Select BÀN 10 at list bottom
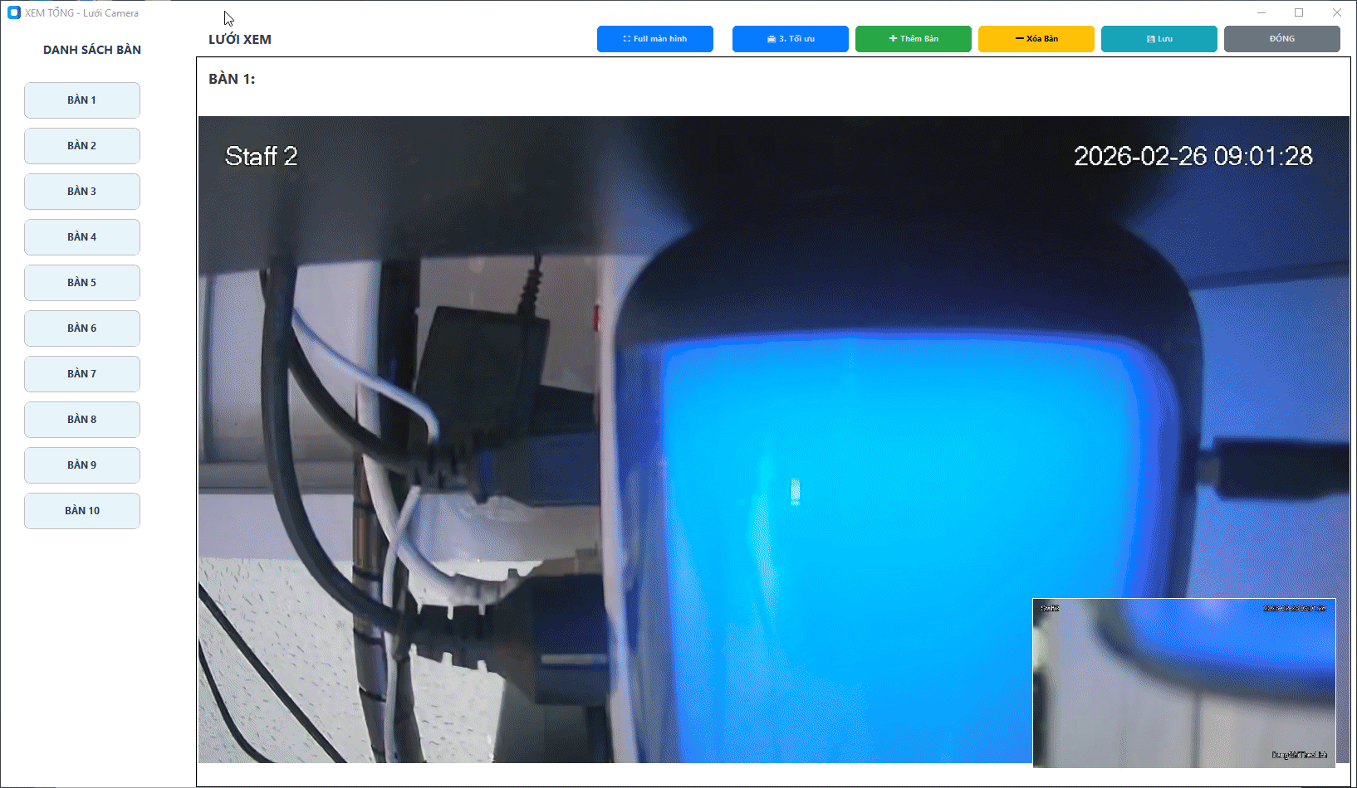 (82, 511)
